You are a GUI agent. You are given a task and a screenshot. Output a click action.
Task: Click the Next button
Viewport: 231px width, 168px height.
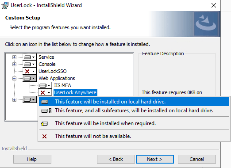click(155, 159)
